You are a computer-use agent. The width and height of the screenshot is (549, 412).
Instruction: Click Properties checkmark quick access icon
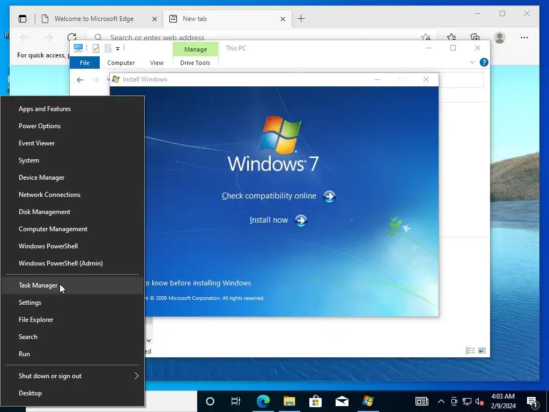point(96,48)
